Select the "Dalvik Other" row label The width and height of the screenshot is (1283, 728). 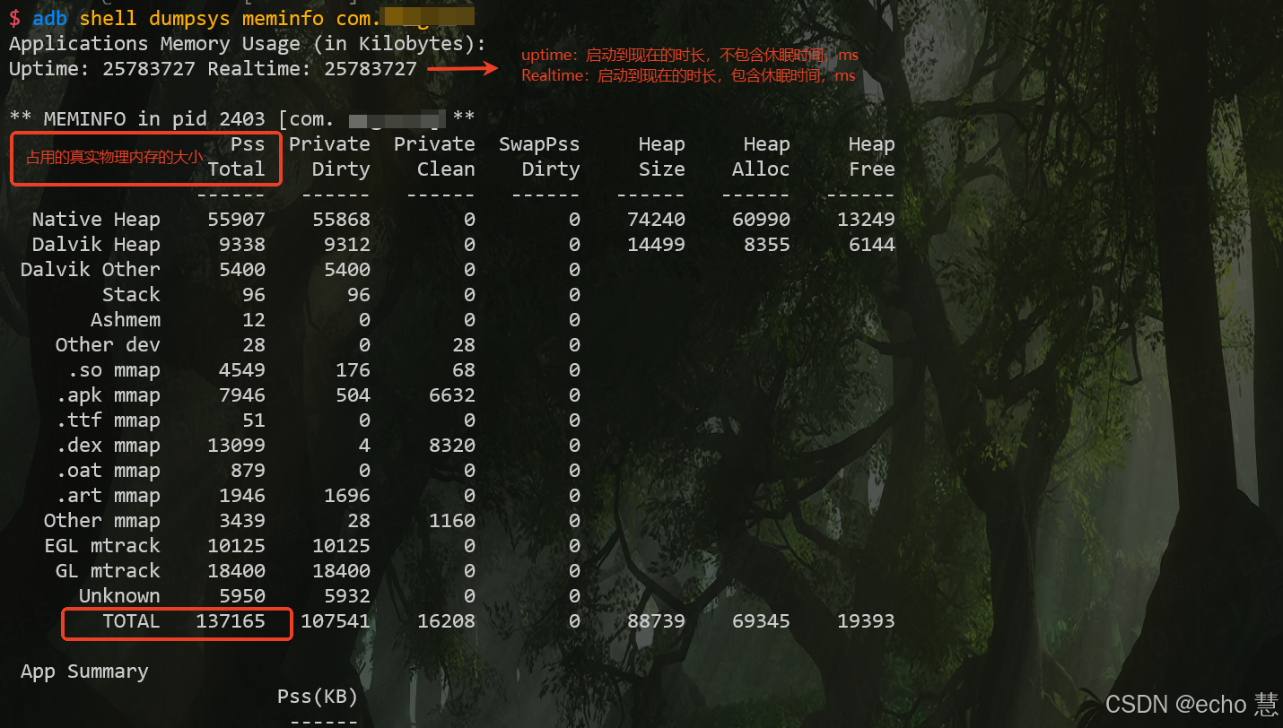coord(91,269)
